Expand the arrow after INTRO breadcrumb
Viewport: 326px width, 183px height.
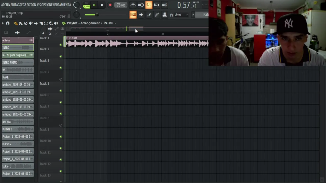pos(115,23)
